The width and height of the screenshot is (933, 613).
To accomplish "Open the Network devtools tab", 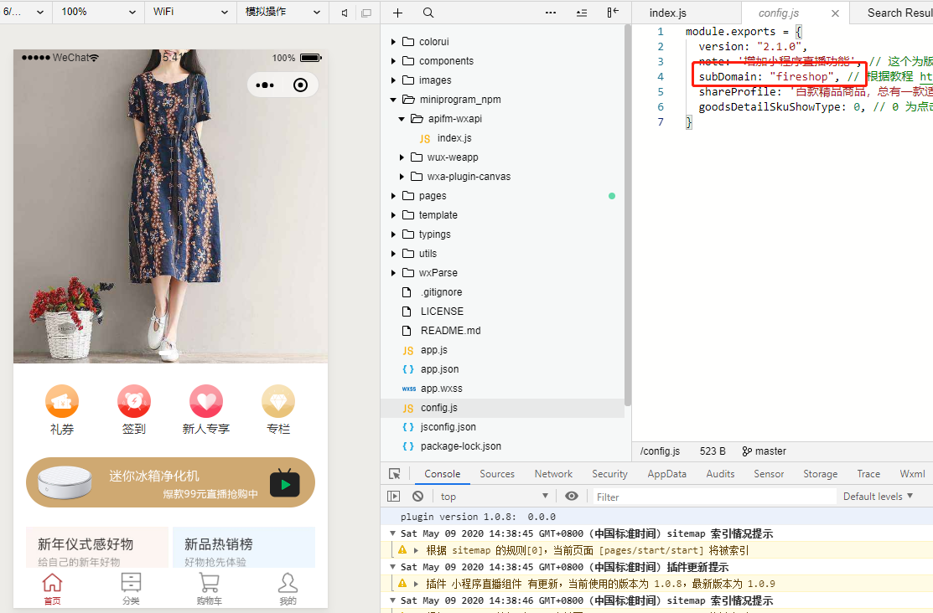I will click(553, 474).
